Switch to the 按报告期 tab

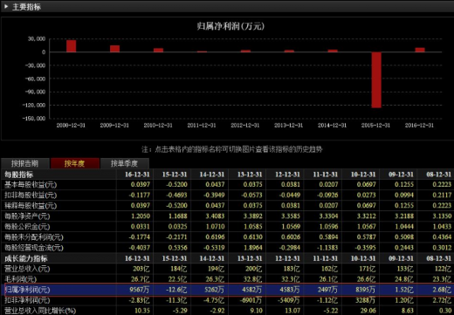point(25,163)
